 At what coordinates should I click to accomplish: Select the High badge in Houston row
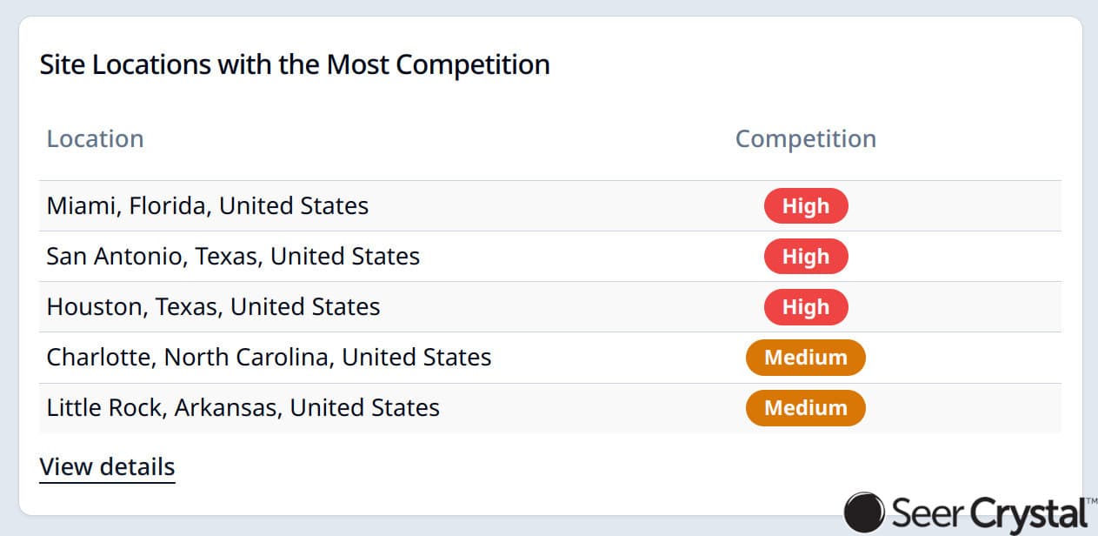click(806, 307)
